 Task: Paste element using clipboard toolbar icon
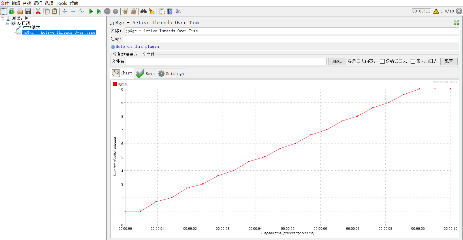coord(55,11)
